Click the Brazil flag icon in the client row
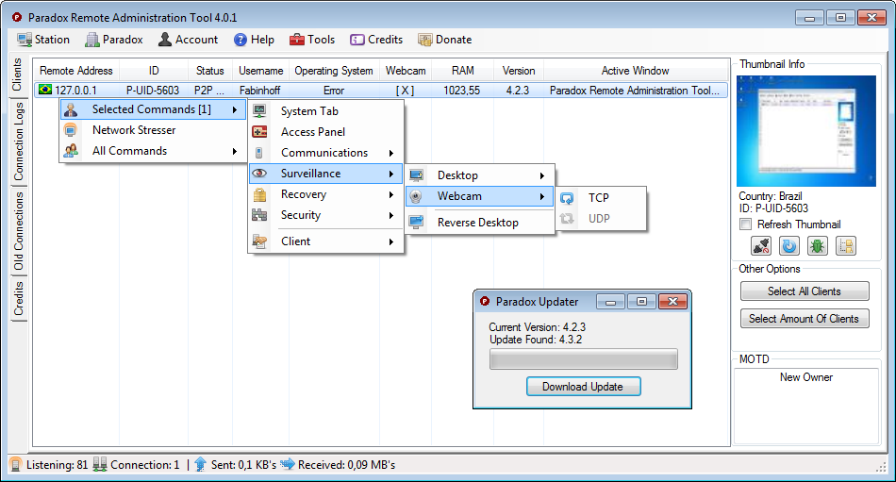Screen dimensions: 896x482 pyautogui.click(x=45, y=90)
